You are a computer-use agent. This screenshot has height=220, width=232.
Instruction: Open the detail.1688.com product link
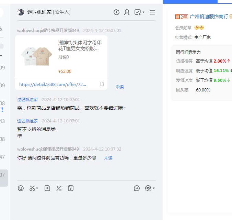pos(53,84)
